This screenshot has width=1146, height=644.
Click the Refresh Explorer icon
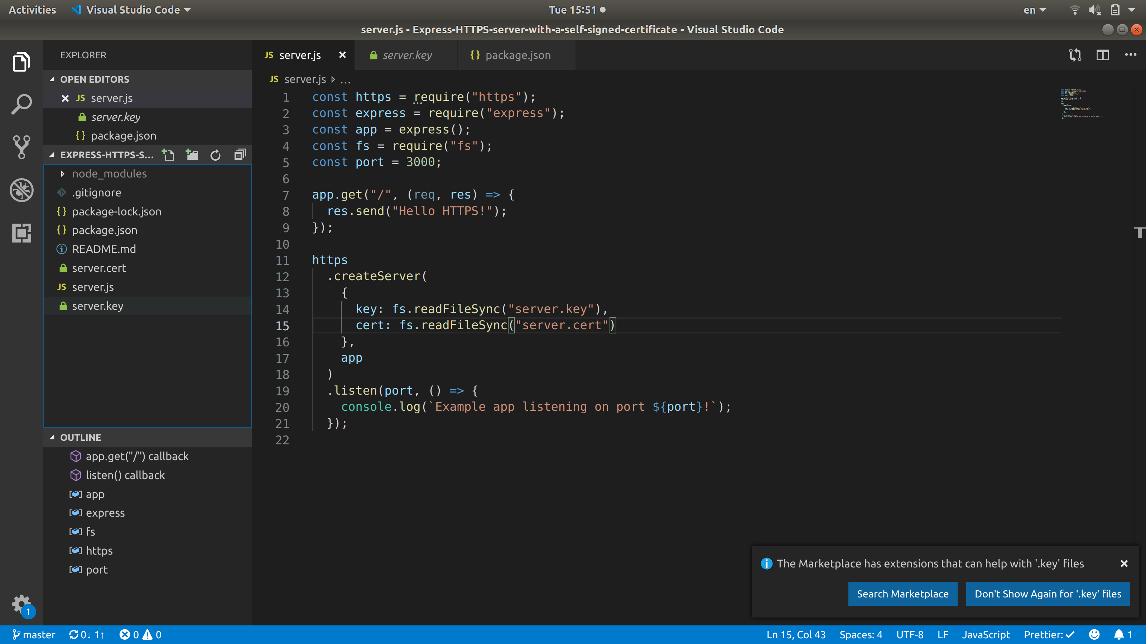tap(215, 155)
